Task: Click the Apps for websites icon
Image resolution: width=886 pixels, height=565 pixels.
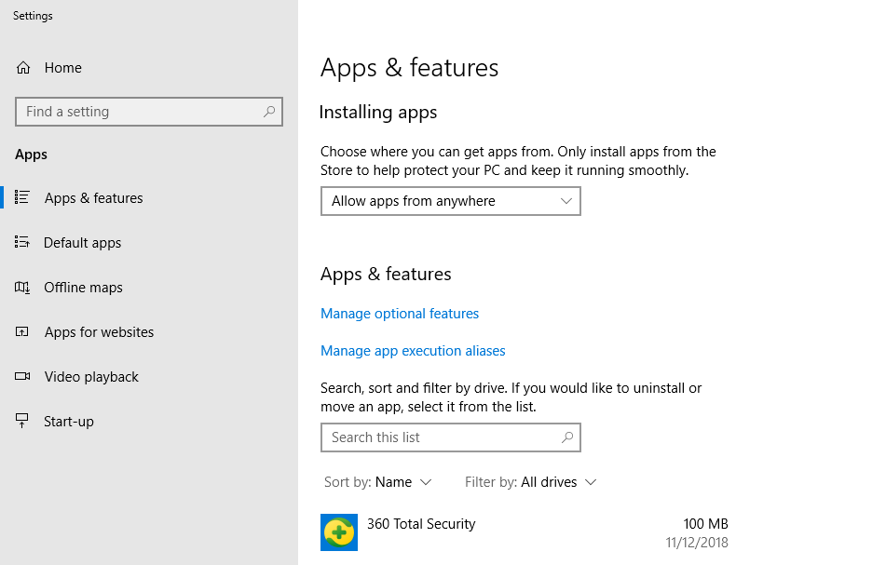Action: pyautogui.click(x=22, y=332)
